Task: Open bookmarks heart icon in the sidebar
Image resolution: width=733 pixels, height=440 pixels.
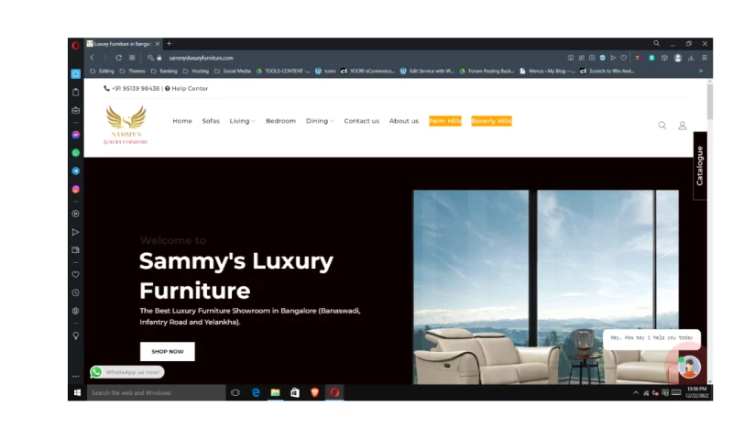Action: coord(76,274)
